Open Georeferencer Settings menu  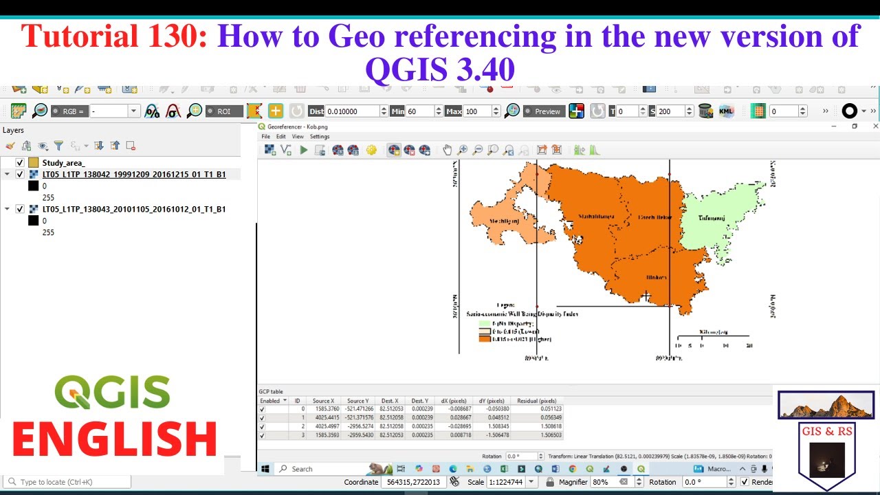[x=320, y=137]
